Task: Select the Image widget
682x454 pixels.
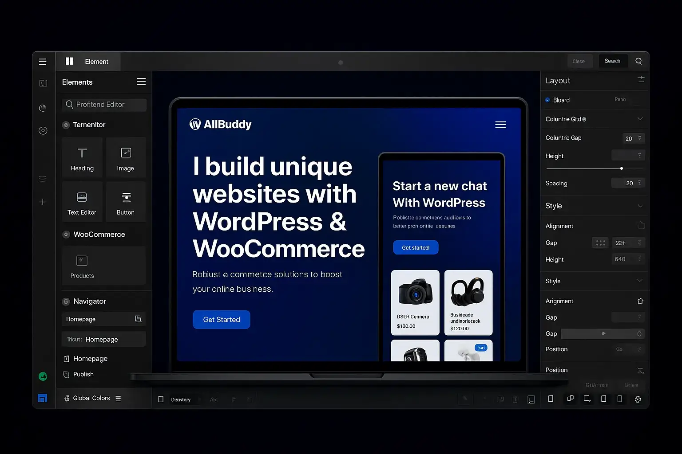Action: [x=126, y=158]
